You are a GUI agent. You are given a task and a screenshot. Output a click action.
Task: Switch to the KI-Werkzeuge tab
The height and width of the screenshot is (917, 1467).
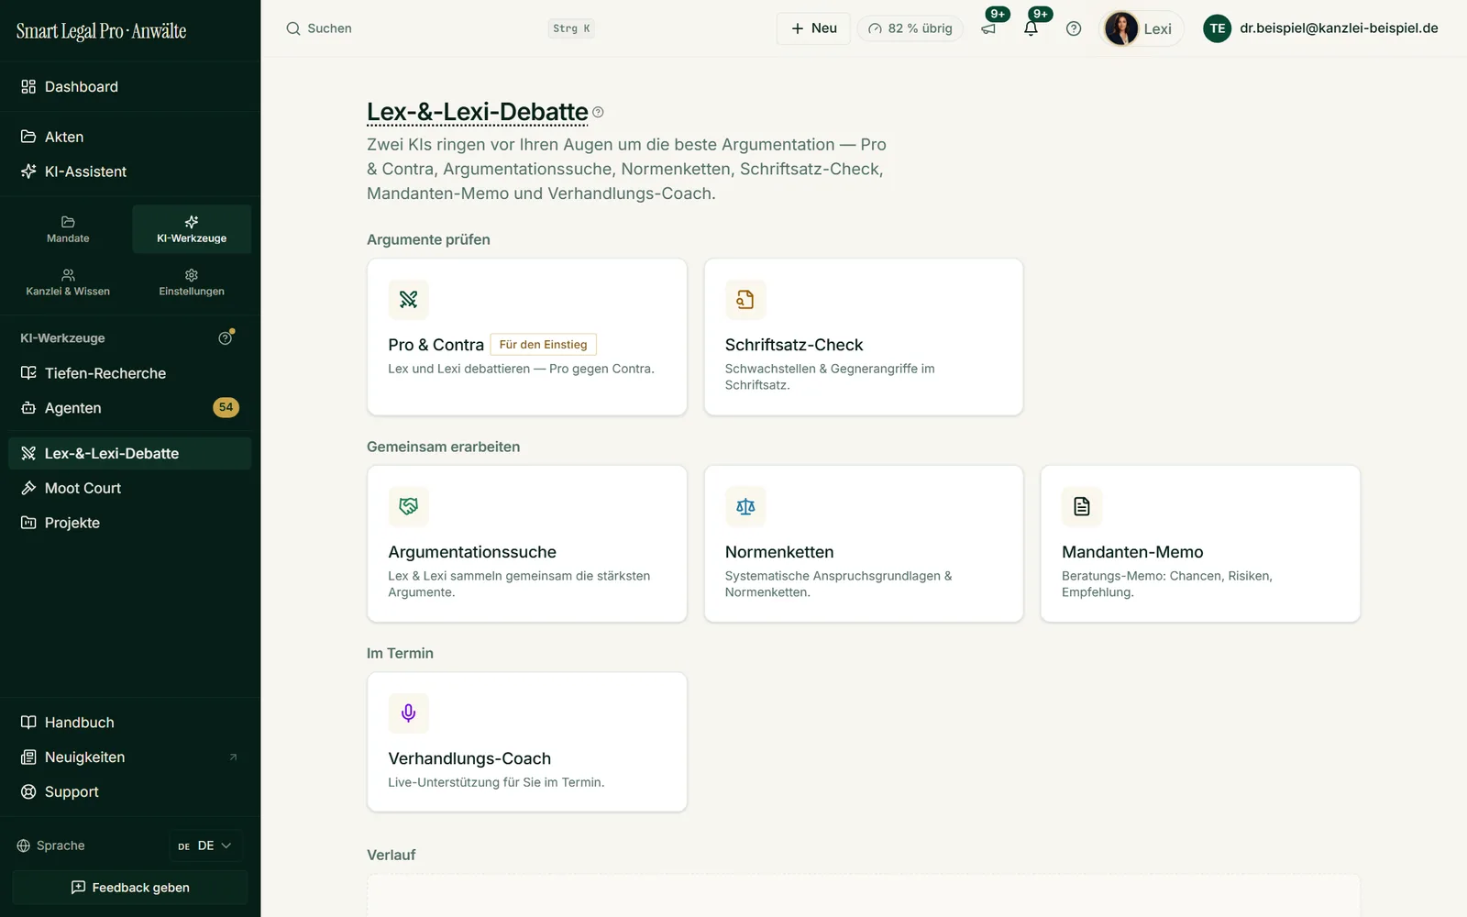[192, 229]
